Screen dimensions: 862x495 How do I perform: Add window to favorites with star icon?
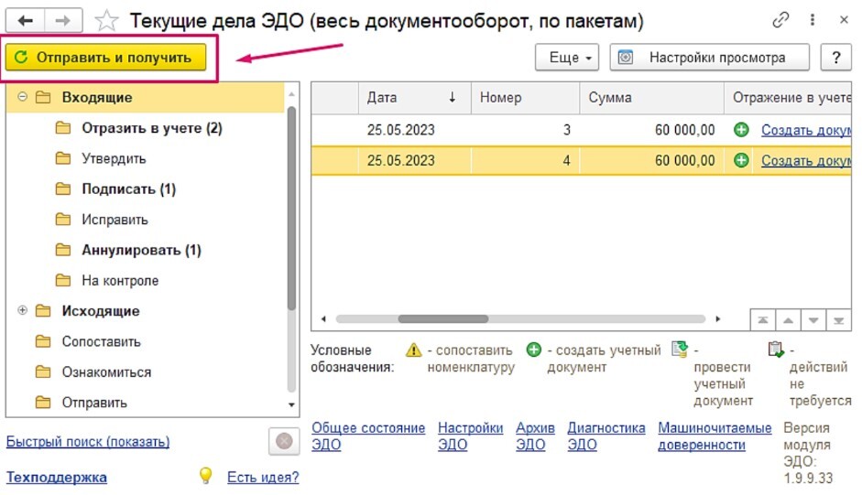coord(107,20)
